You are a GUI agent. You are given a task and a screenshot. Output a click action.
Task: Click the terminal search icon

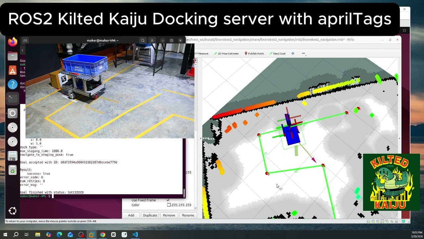[143, 40]
